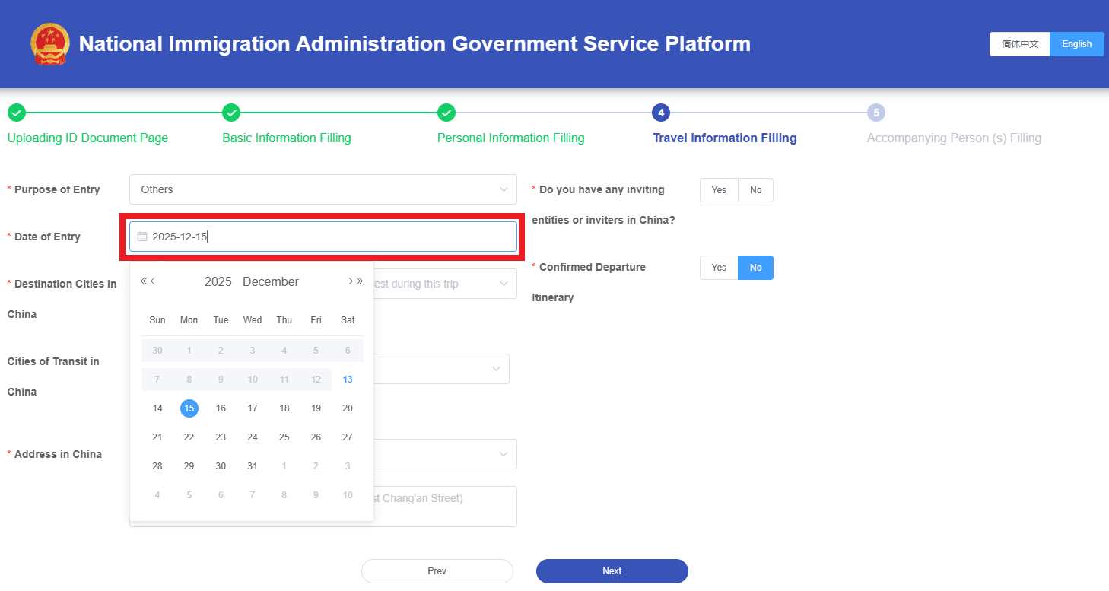Viewport: 1109px width, 591px height.
Task: Select December 23 in calendar
Action: click(221, 437)
